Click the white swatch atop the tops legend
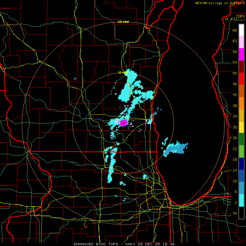The width and height of the screenshot is (246, 246). tap(241, 30)
